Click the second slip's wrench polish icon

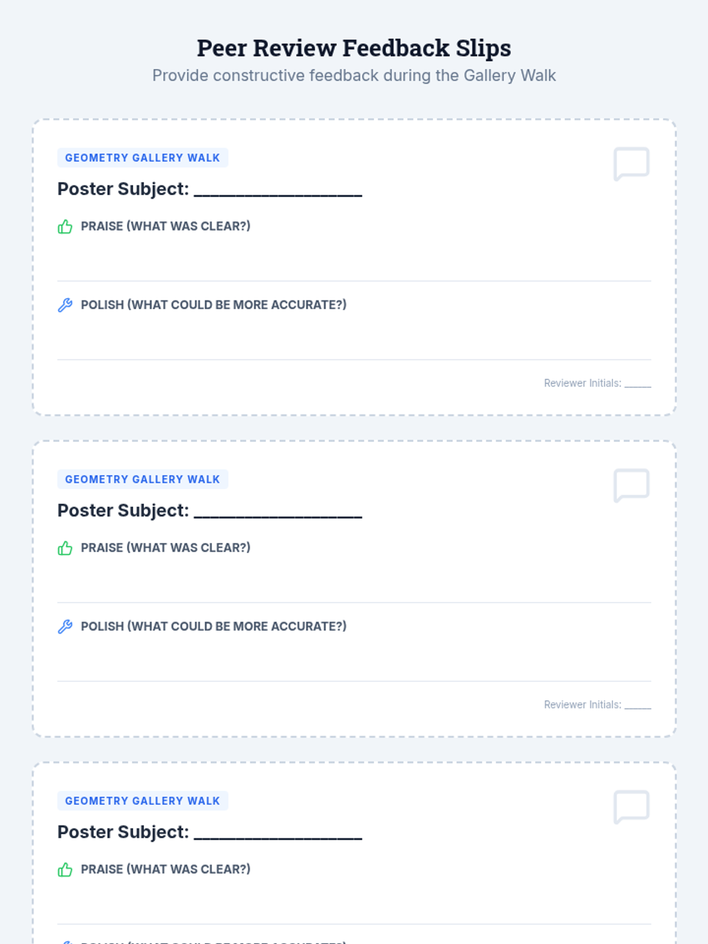pos(65,627)
